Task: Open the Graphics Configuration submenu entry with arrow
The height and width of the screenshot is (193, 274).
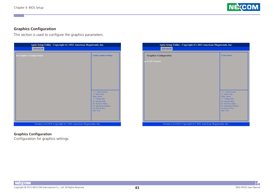Action: point(30,55)
